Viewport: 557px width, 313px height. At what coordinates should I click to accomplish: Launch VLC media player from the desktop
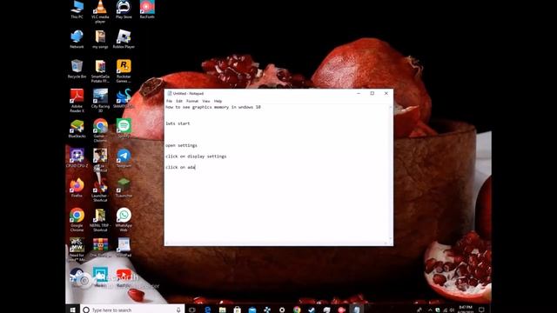click(100, 11)
